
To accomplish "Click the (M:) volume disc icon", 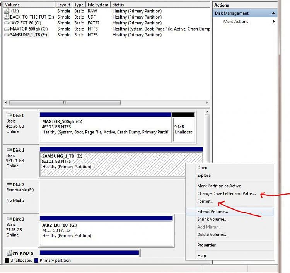I will pyautogui.click(x=7, y=11).
